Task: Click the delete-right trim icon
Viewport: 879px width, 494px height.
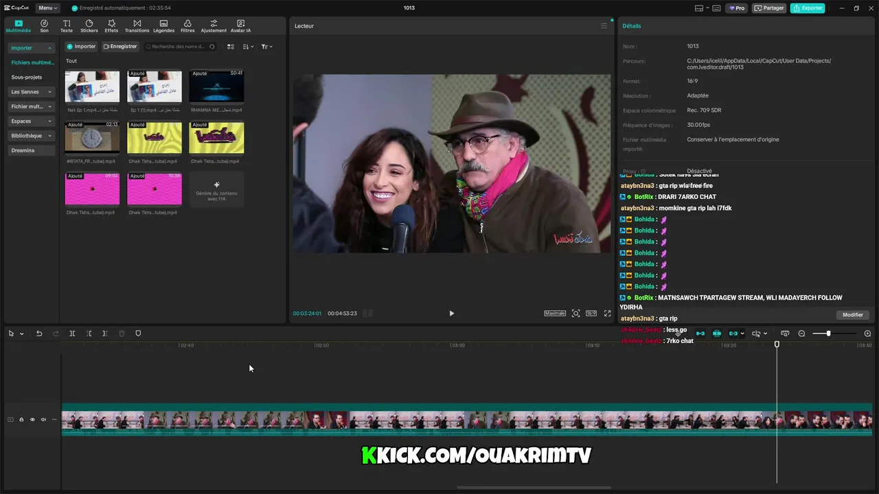Action: point(105,333)
